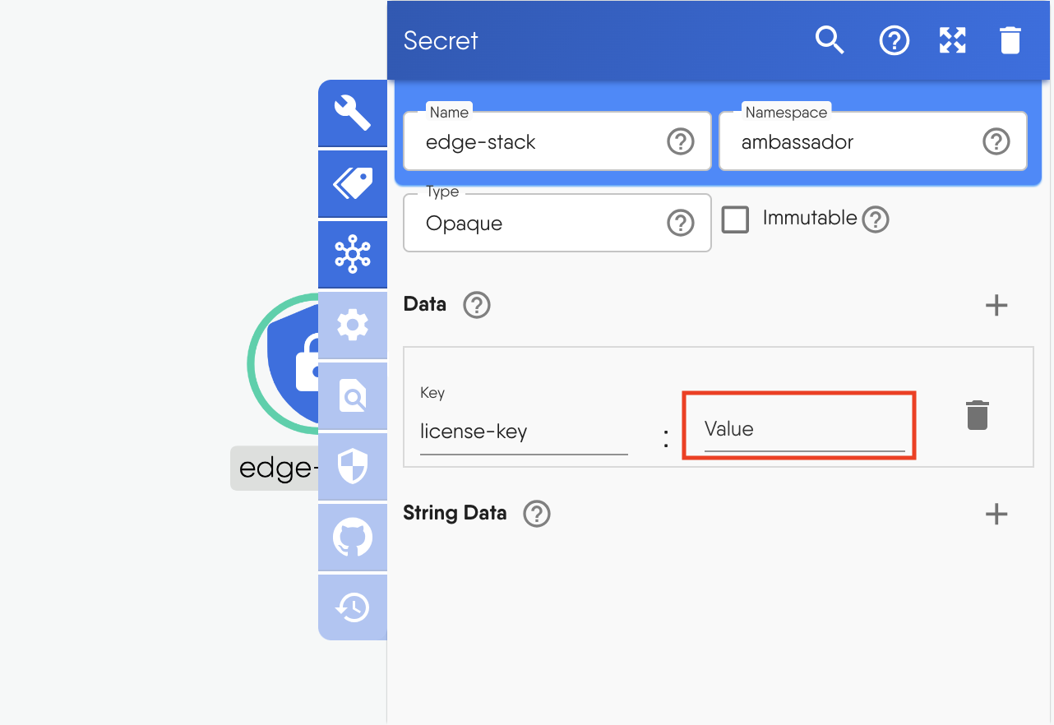The width and height of the screenshot is (1054, 725).
Task: Remove the license-key data row
Action: [x=977, y=416]
